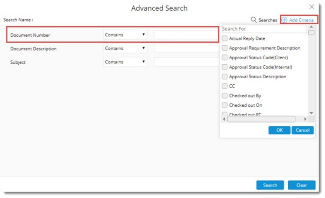Viewport: 325px width, 198px height.
Task: Toggle the CC checkbox
Action: tap(225, 86)
